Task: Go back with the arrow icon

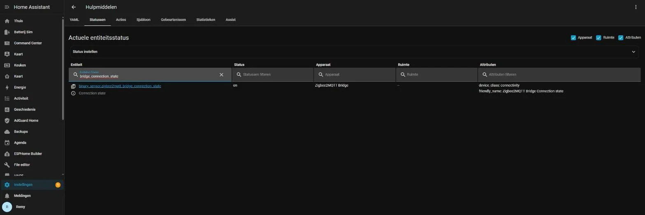Action: click(x=74, y=7)
